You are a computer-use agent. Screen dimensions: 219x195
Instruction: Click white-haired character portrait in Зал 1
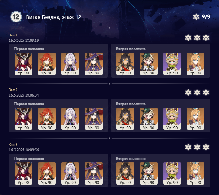click(70, 64)
